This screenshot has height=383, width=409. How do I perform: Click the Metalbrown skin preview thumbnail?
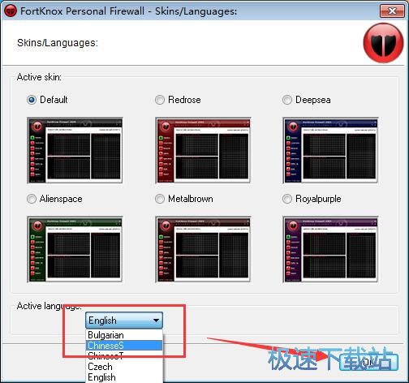click(x=203, y=250)
